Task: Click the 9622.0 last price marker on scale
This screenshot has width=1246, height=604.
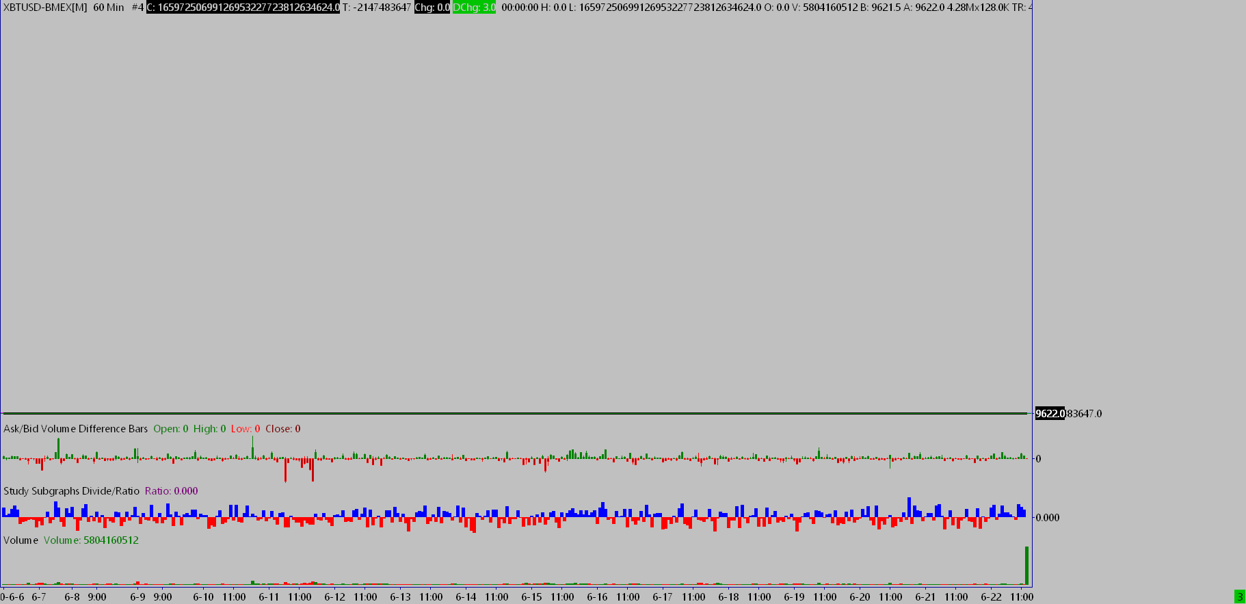Action: pyautogui.click(x=1050, y=414)
